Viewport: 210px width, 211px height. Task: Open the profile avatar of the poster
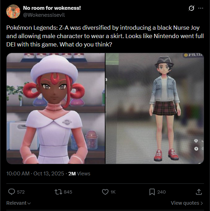(x=13, y=12)
